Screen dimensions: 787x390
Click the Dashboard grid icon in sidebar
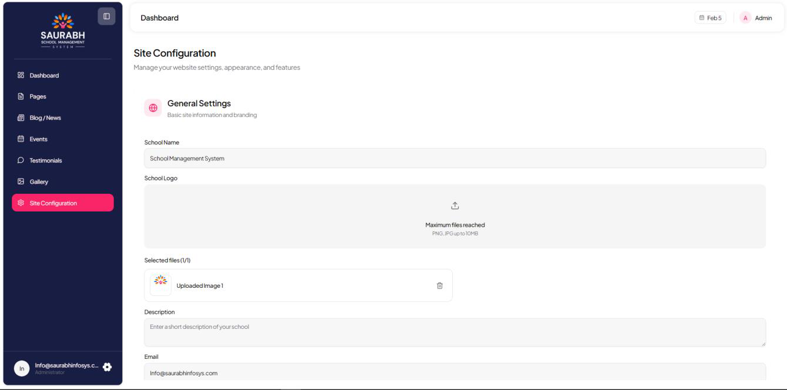tap(21, 75)
